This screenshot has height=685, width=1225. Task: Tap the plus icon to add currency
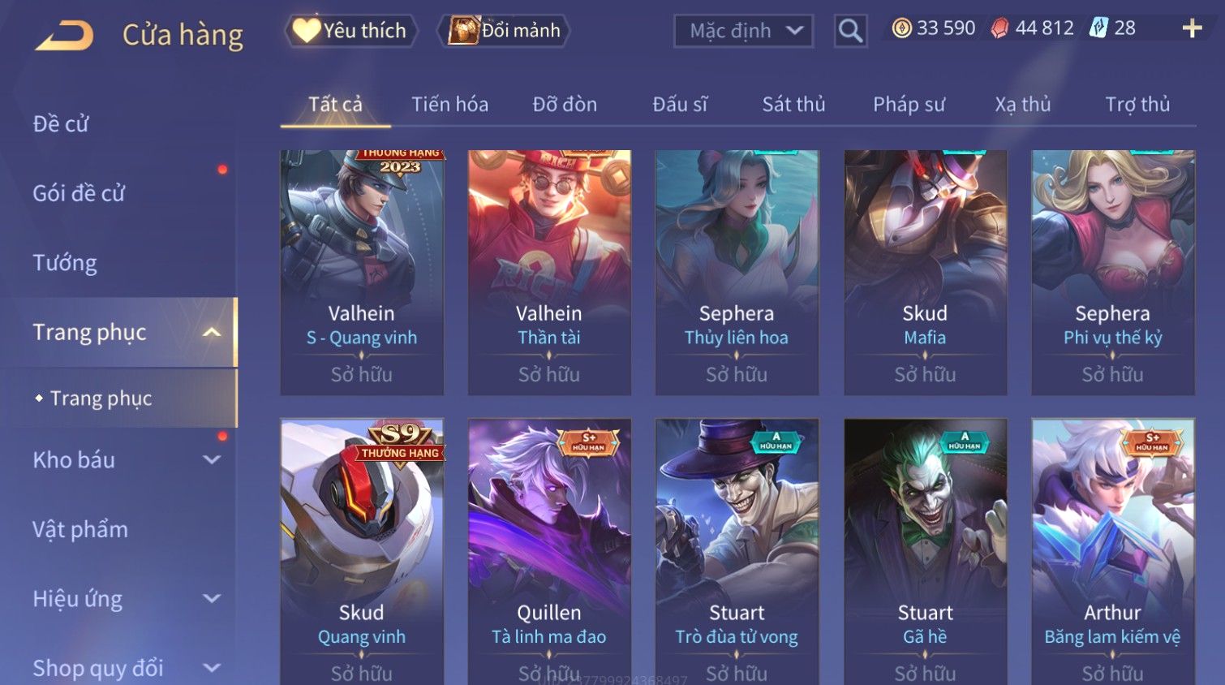(x=1192, y=29)
